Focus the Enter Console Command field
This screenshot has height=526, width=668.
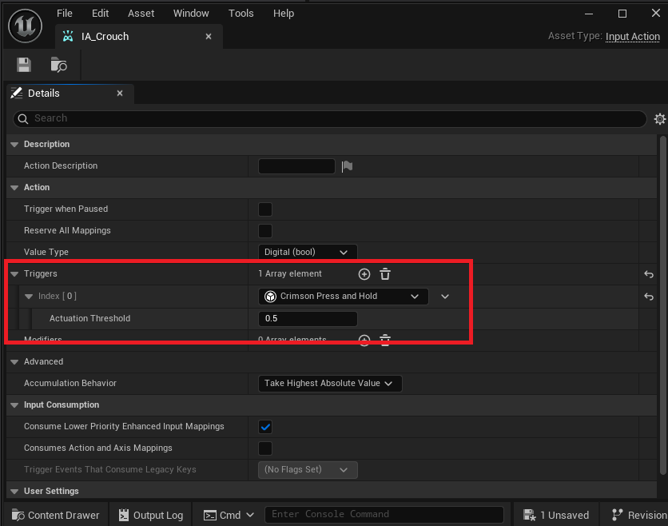tap(384, 515)
